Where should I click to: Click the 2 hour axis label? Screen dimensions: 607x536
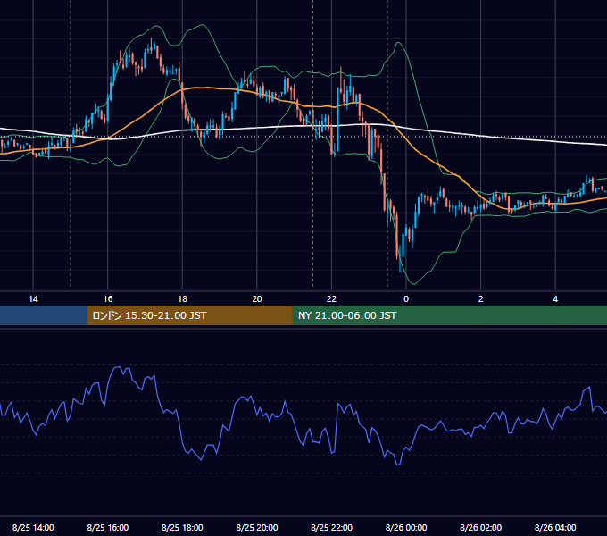tap(481, 299)
